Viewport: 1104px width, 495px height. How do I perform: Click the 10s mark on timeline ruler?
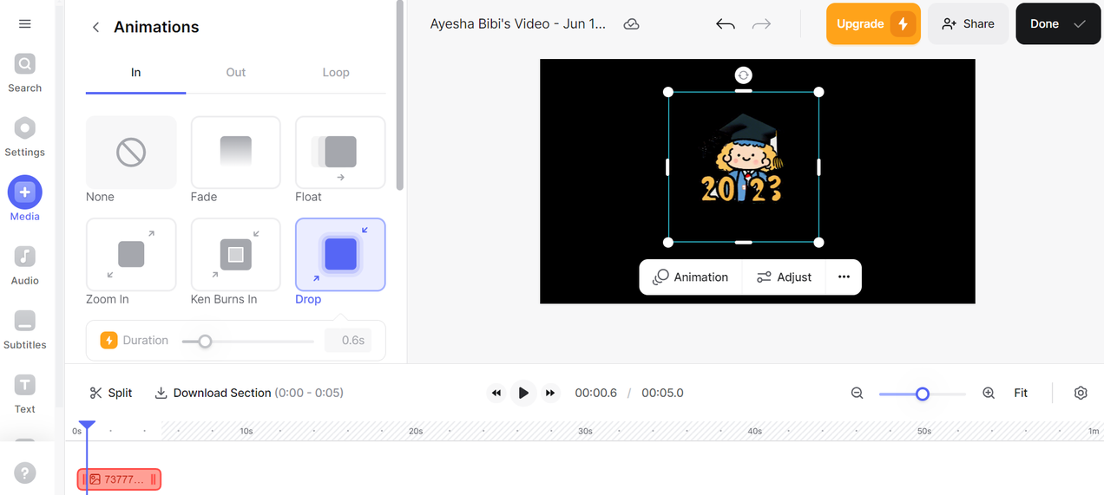(x=246, y=431)
